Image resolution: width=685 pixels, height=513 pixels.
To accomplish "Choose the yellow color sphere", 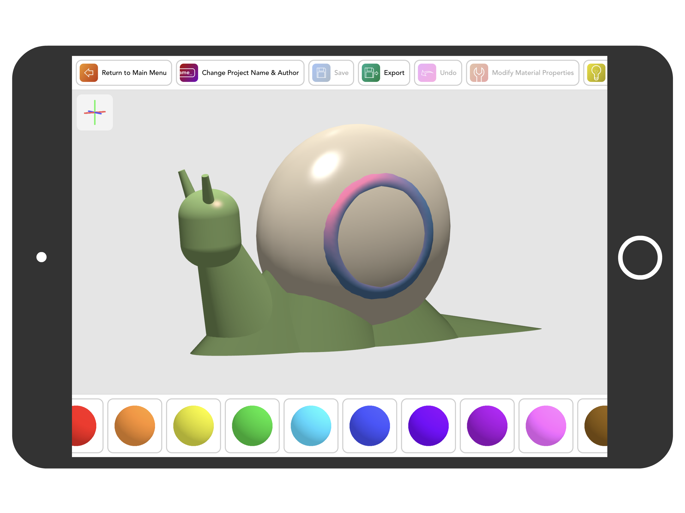I will point(193,426).
